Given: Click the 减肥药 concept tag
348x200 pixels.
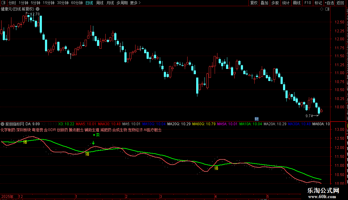Looking at the screenshot, I should point(106,130).
